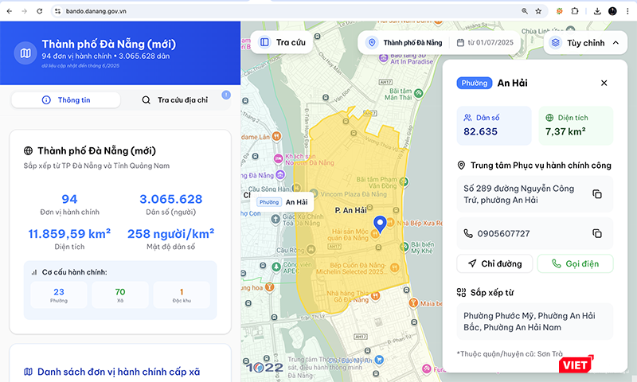Select the 70 Xã stat card
The width and height of the screenshot is (637, 382).
(120, 296)
